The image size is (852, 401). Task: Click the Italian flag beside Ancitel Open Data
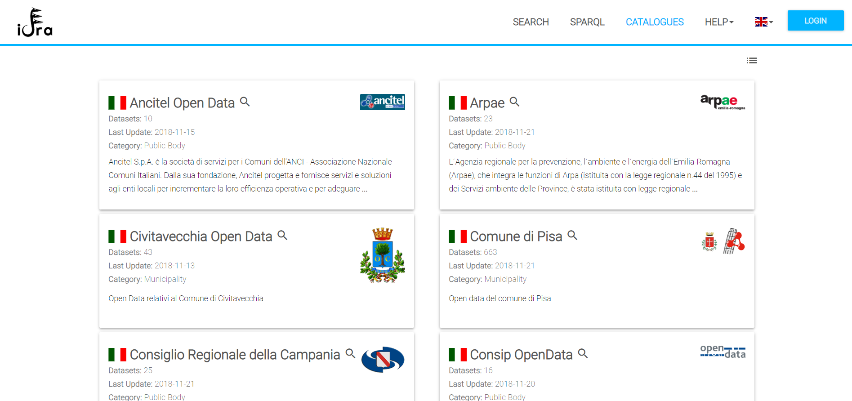click(x=117, y=103)
